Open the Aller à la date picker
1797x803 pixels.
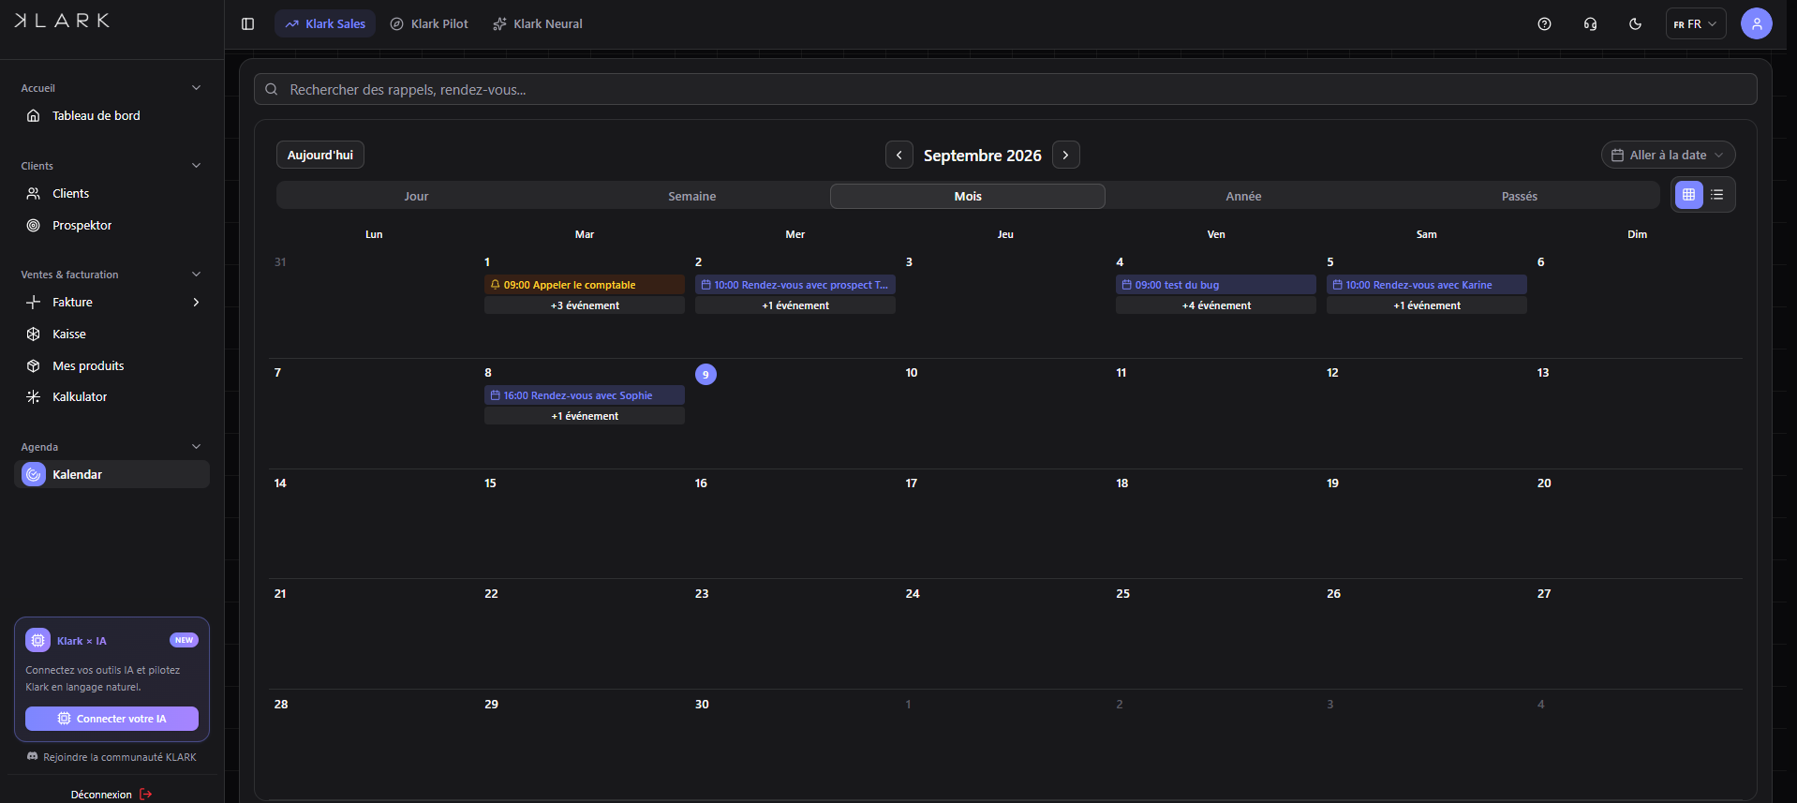pyautogui.click(x=1668, y=155)
